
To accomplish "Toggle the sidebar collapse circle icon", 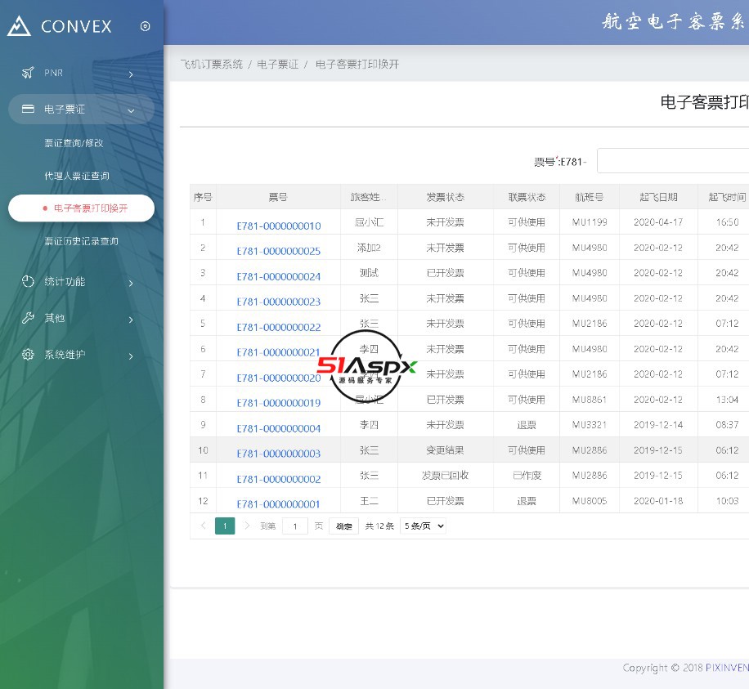I will (x=146, y=26).
